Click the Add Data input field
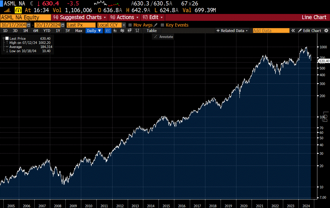 (x=271, y=30)
